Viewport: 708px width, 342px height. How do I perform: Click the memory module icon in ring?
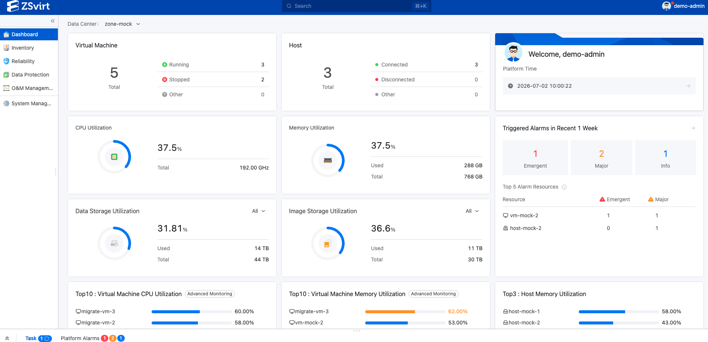point(328,161)
